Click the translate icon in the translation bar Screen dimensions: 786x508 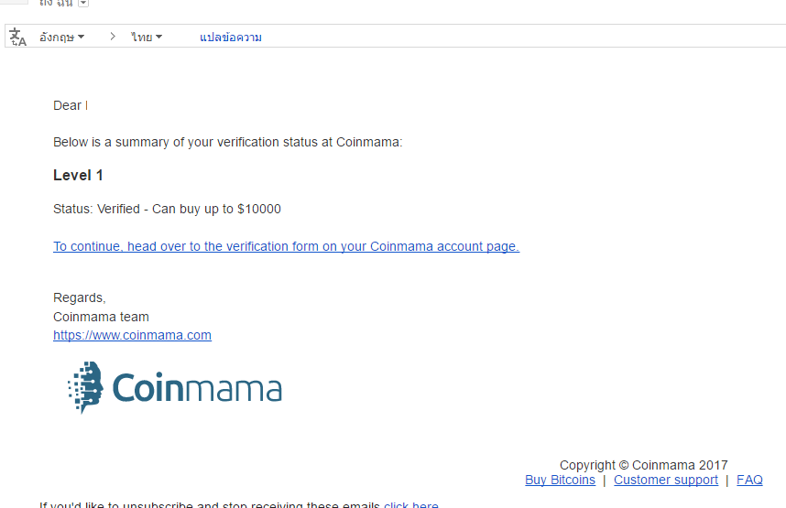17,38
